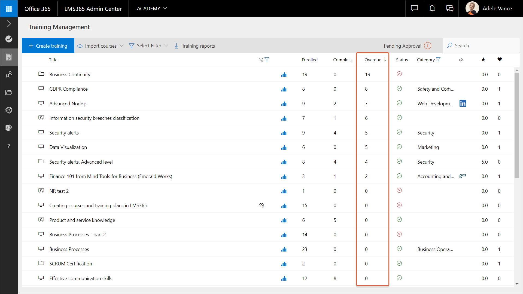523x294 pixels.
Task: Open the Category column filter
Action: coord(438,60)
